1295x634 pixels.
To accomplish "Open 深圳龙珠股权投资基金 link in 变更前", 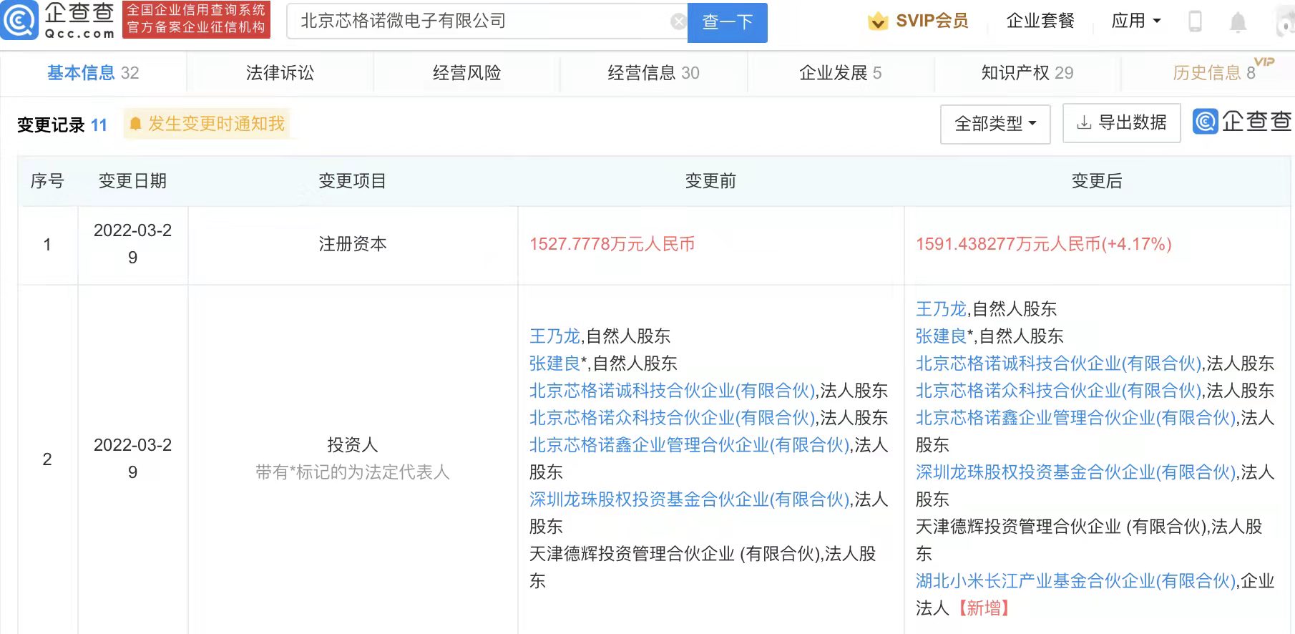I will pyautogui.click(x=690, y=499).
